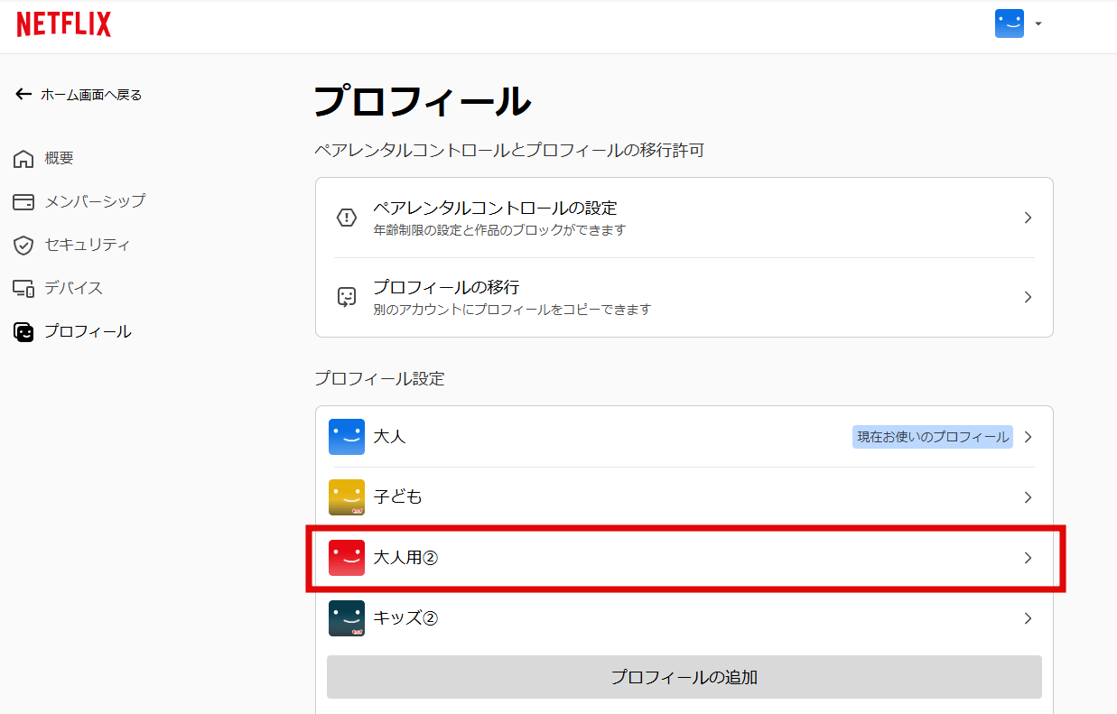Open the 大人用② profile row

point(683,558)
